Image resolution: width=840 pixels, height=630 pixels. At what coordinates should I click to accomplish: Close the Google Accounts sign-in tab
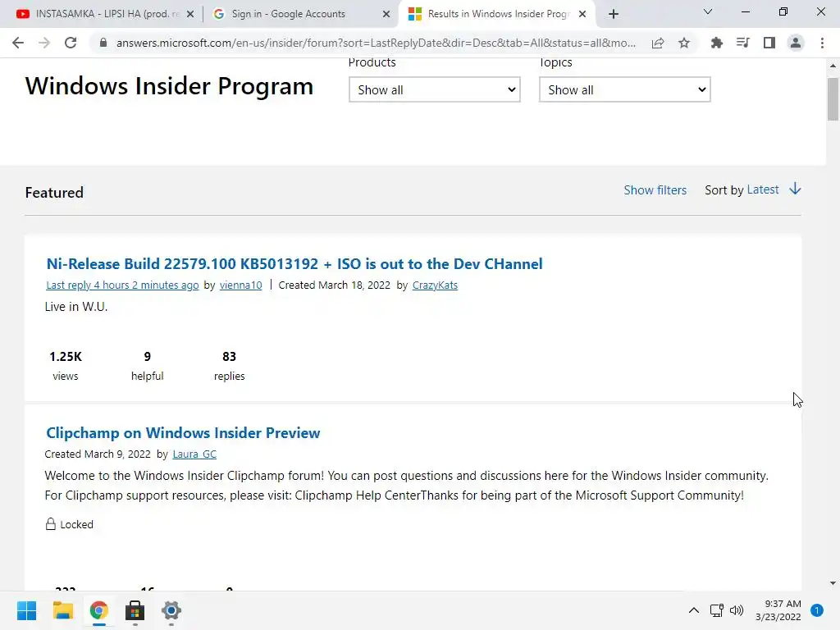[386, 15]
